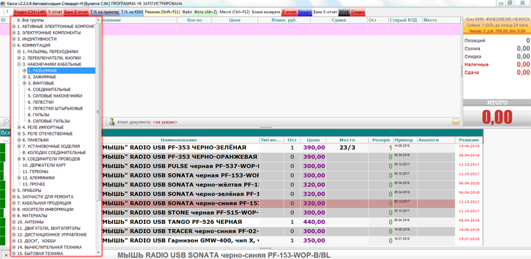Screen dimensions: 531x259
Task: Click Кол-во column header in receipt table
Action: (x=194, y=20)
